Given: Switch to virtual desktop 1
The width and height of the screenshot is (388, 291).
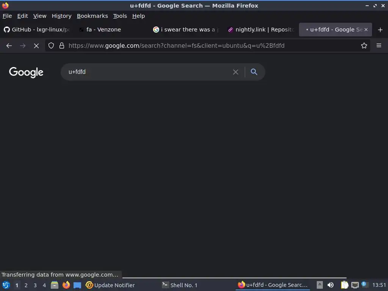Looking at the screenshot, I should coord(17,285).
